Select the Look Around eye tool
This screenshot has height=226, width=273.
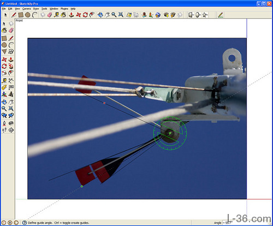point(11,123)
